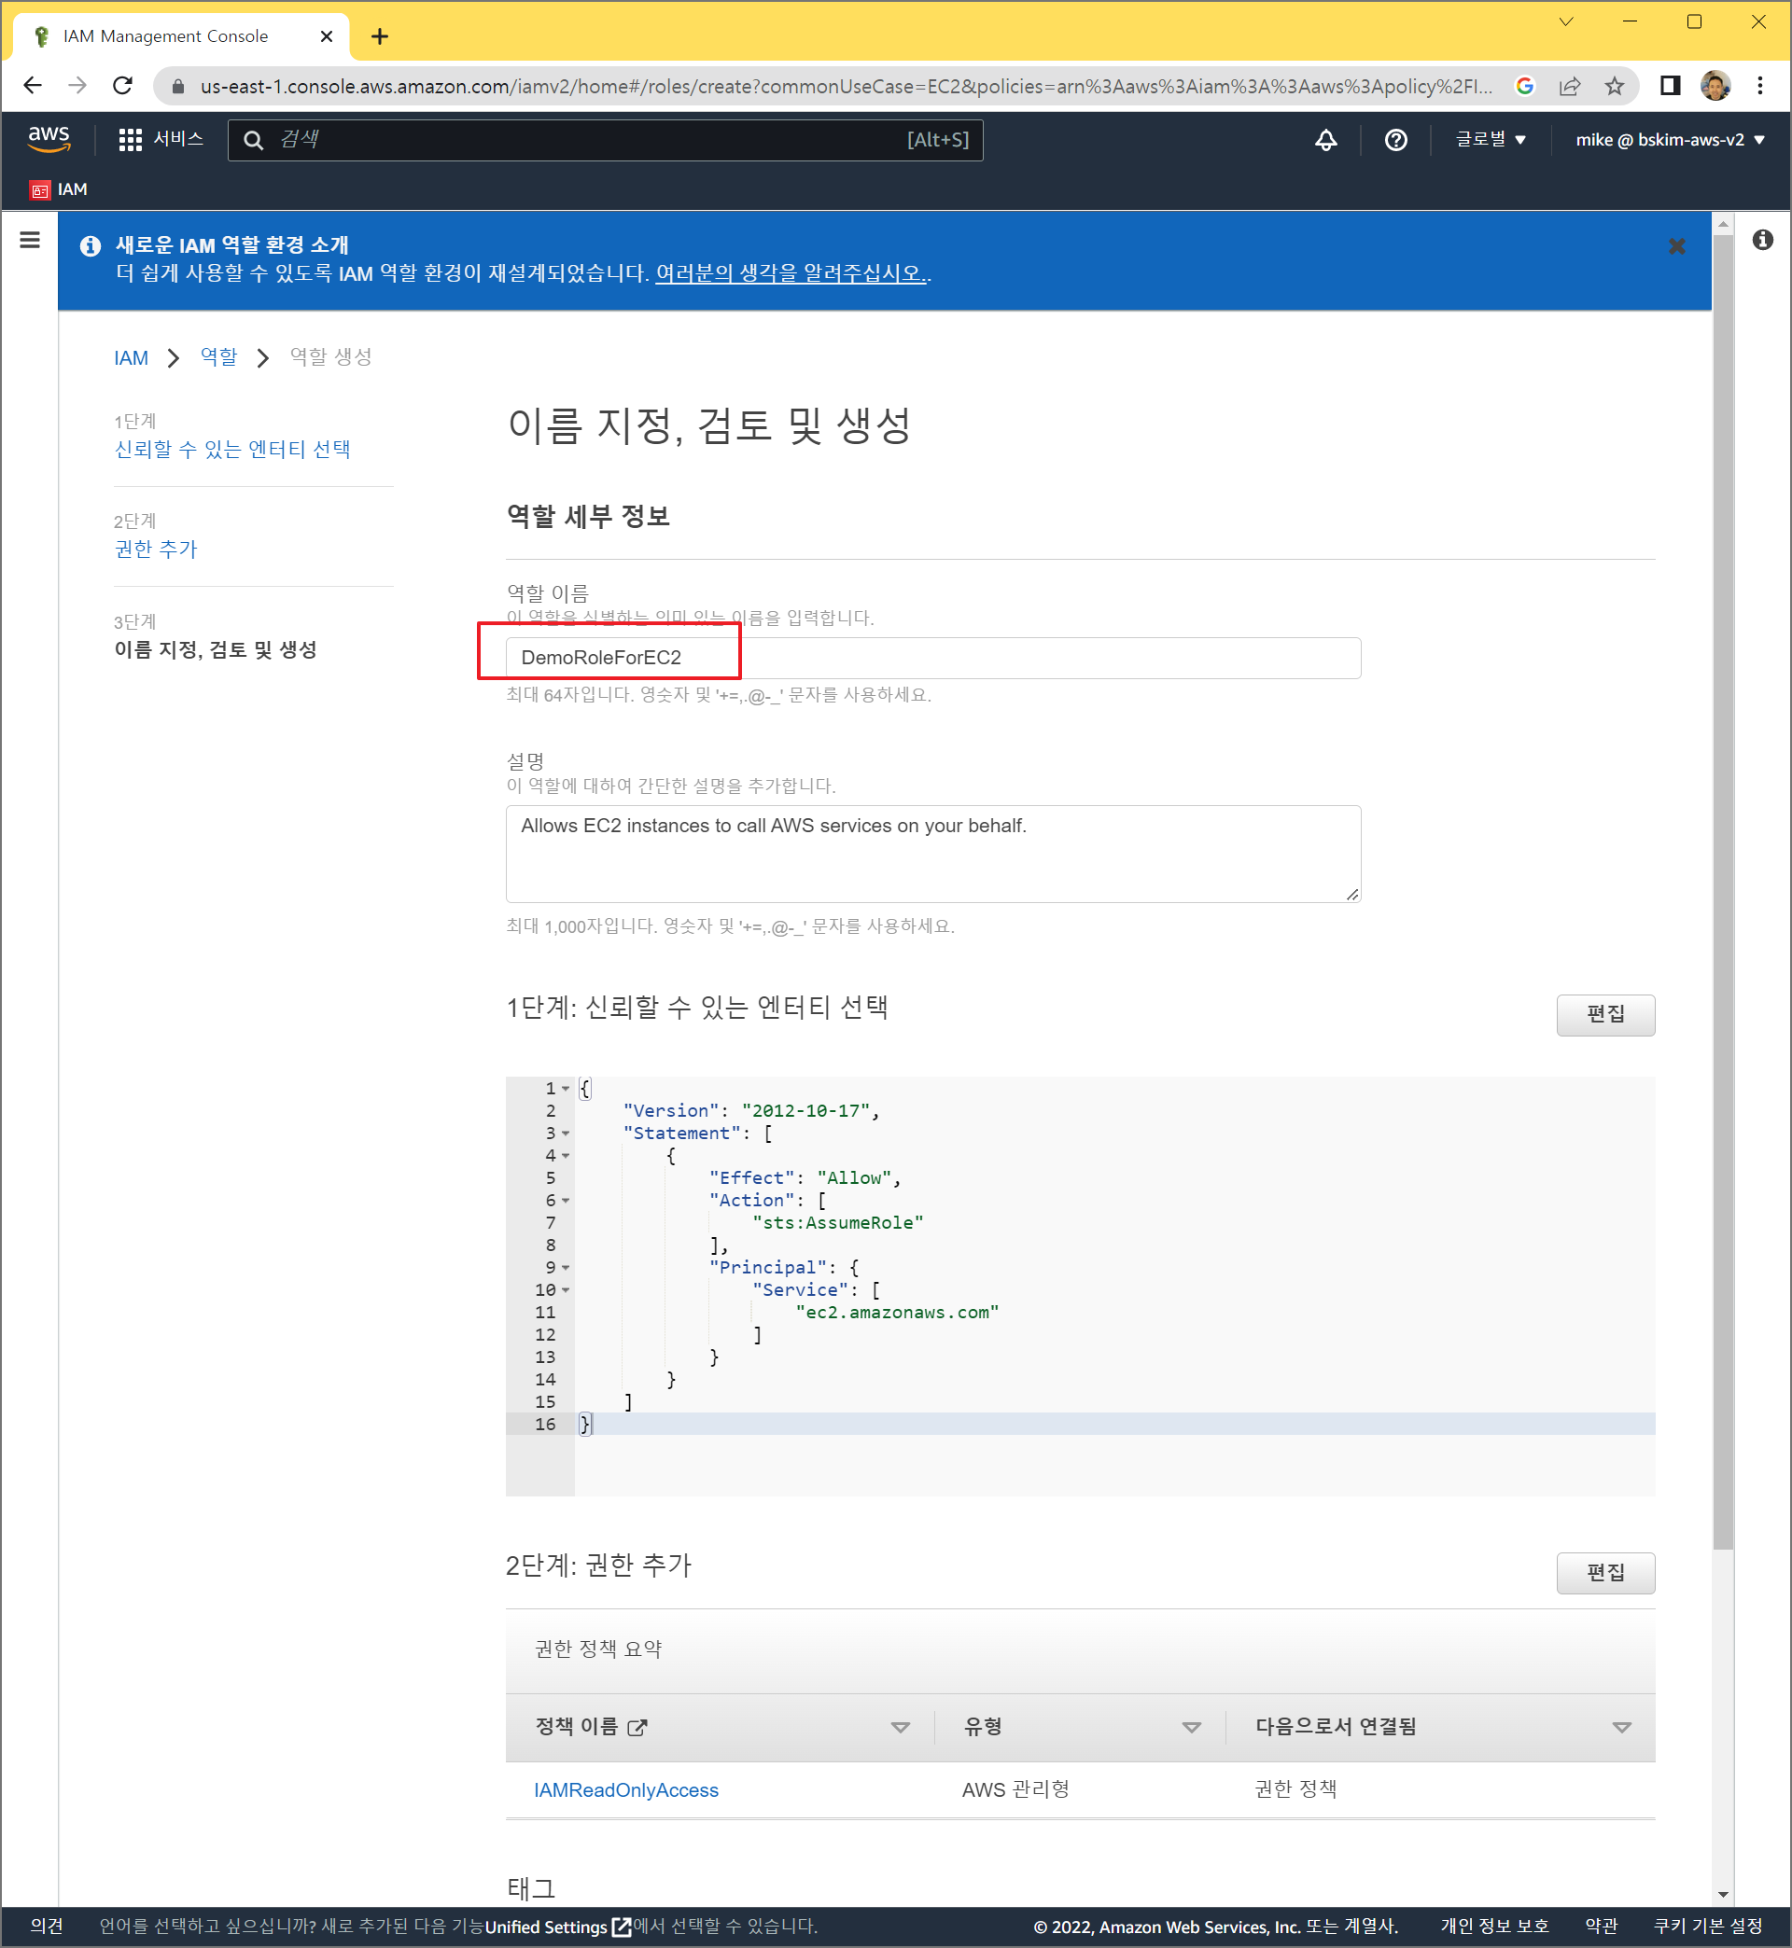This screenshot has height=1948, width=1792.
Task: Open a new browser tab
Action: [380, 35]
